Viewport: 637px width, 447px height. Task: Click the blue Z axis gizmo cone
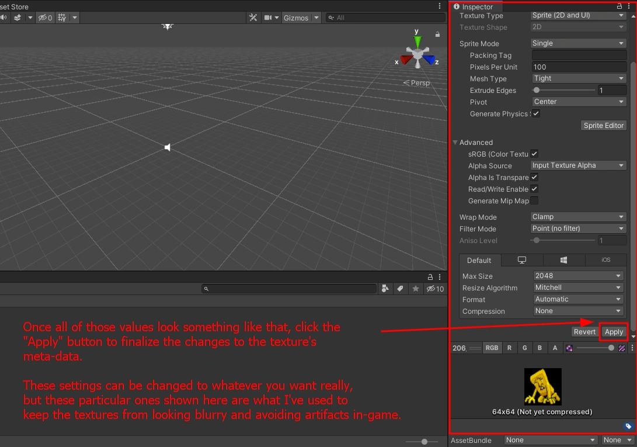pos(428,60)
